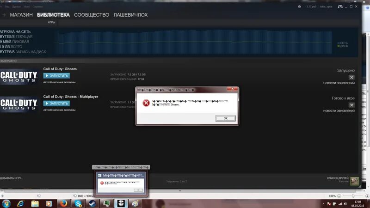Open the green monitor taskbar app

[107, 203]
